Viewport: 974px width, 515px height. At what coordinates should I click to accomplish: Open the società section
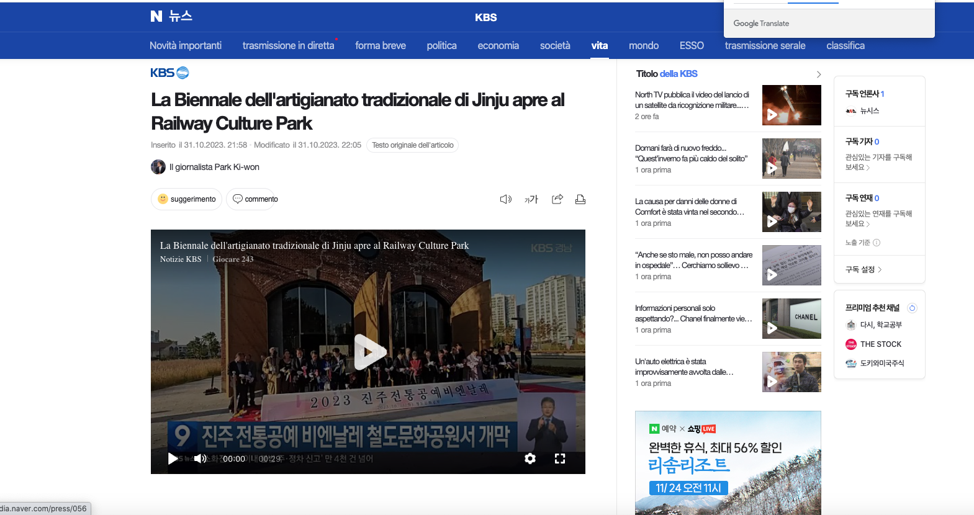[x=555, y=45]
